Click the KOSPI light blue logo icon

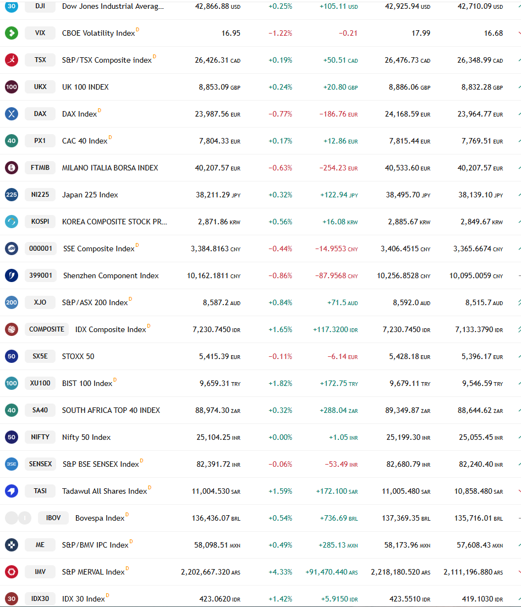[12, 222]
